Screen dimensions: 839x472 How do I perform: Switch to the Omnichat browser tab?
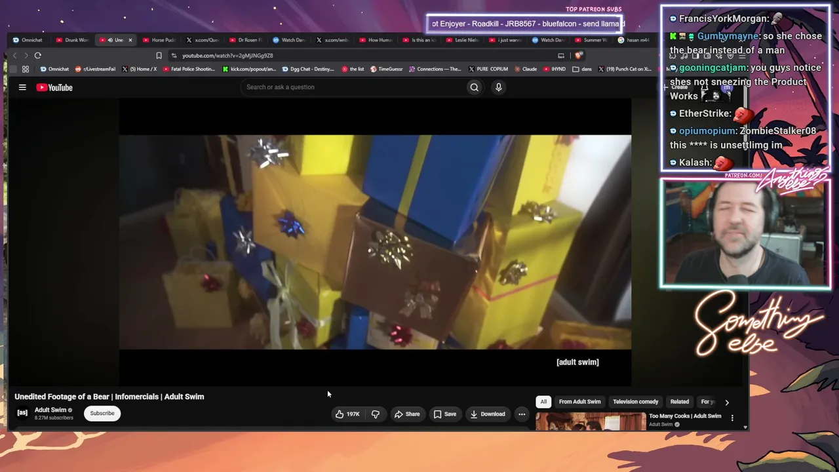[28, 40]
